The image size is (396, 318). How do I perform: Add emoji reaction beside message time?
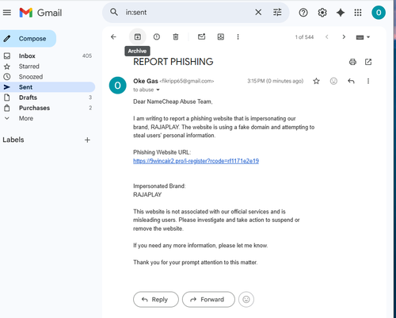click(333, 81)
